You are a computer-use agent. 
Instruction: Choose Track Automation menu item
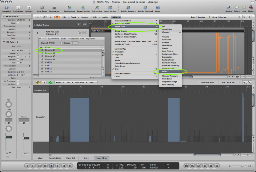135,21
